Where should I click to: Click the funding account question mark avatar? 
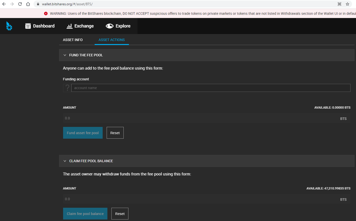point(67,88)
